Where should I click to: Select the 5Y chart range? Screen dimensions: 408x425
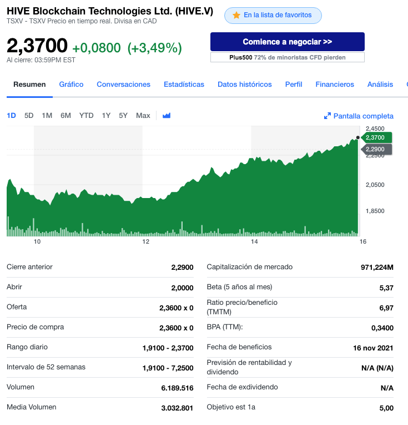[x=123, y=116]
